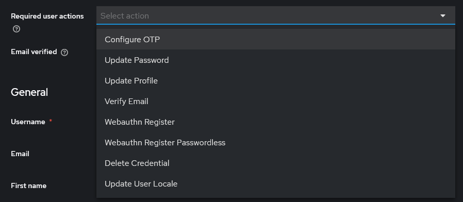
Task: Select the Update Password action
Action: pyautogui.click(x=275, y=60)
